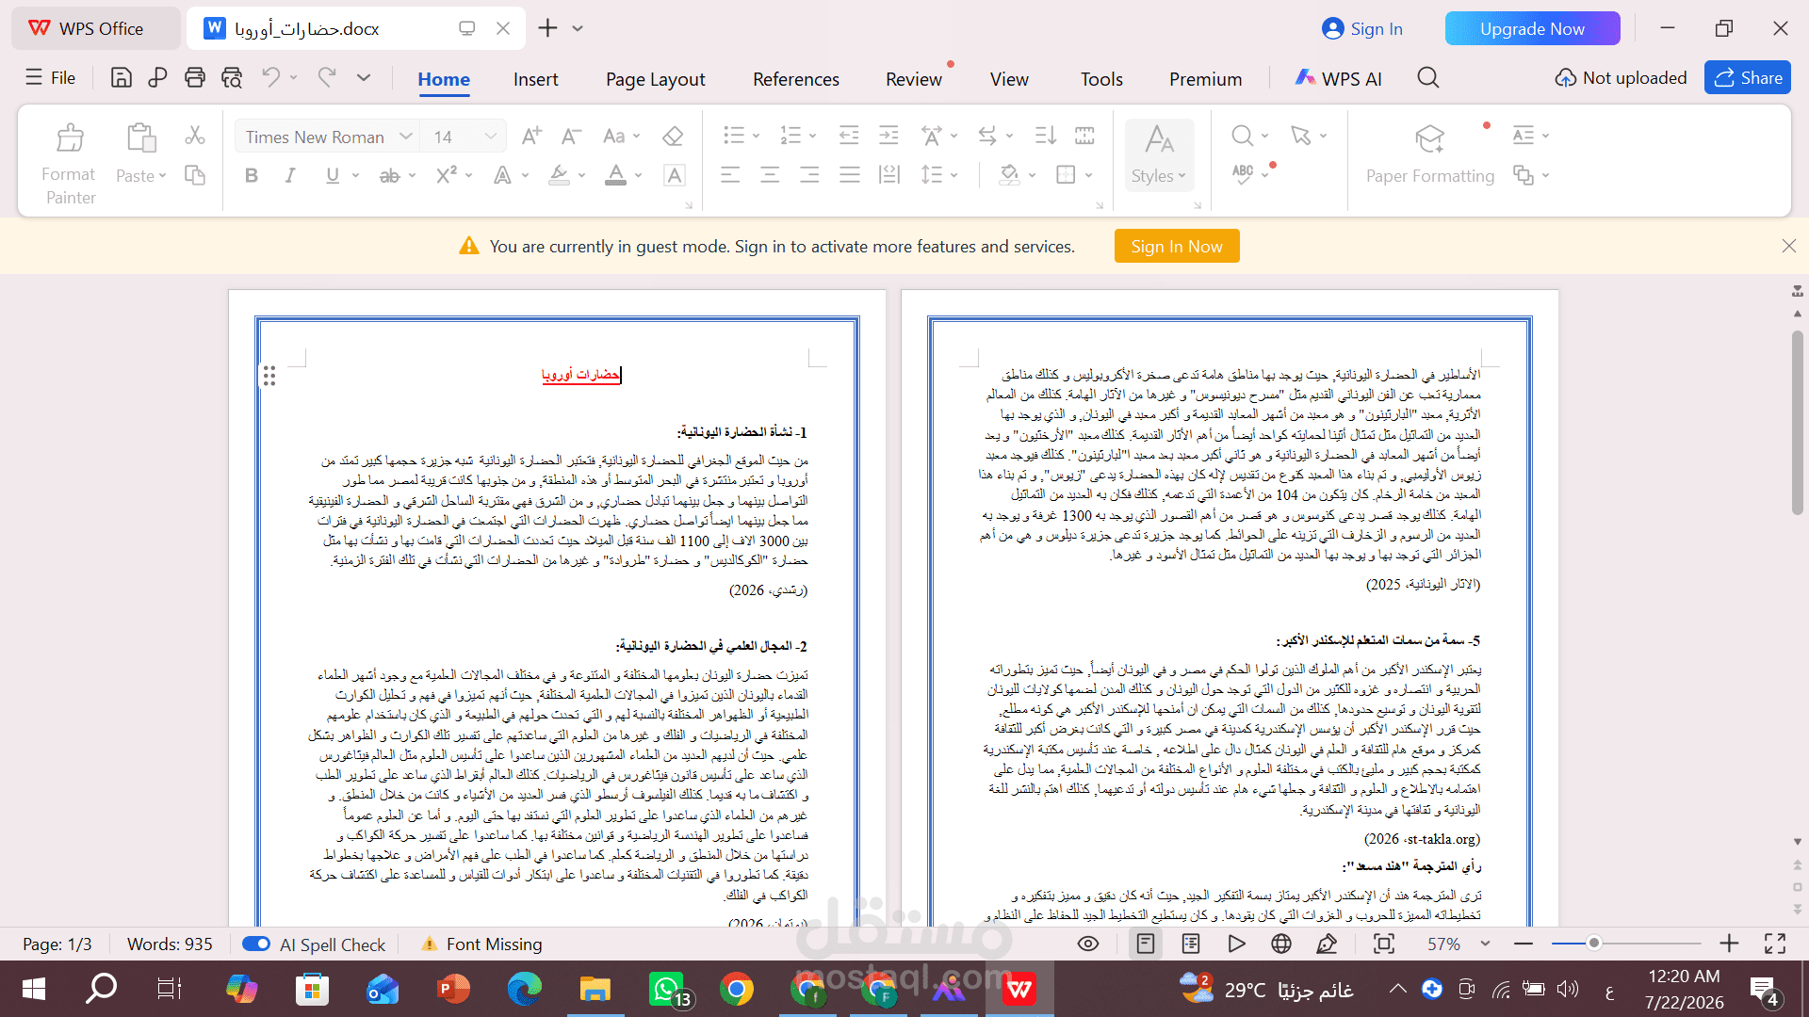
Task: Open the bullet list style dropdown arrow
Action: pos(756,137)
